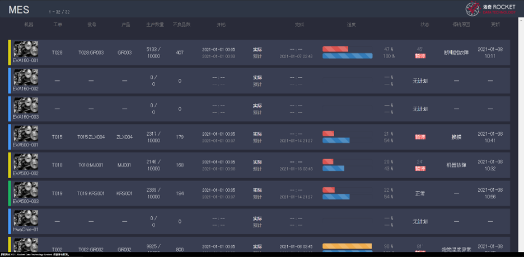Viewport: 524px width, 257px height.
Task: Select the EVA160-002 machine thumbnail
Action: 26,78
